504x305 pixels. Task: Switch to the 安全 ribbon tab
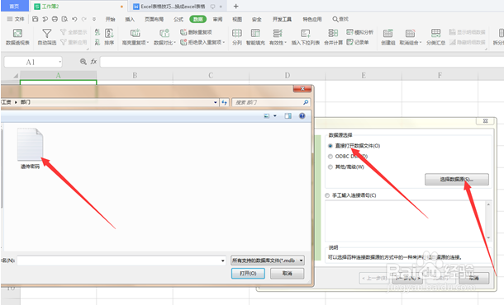pyautogui.click(x=256, y=19)
